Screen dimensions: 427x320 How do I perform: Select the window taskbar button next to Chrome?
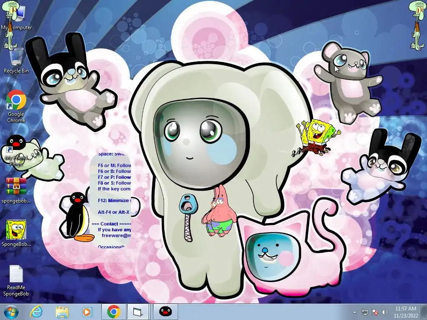point(138,312)
